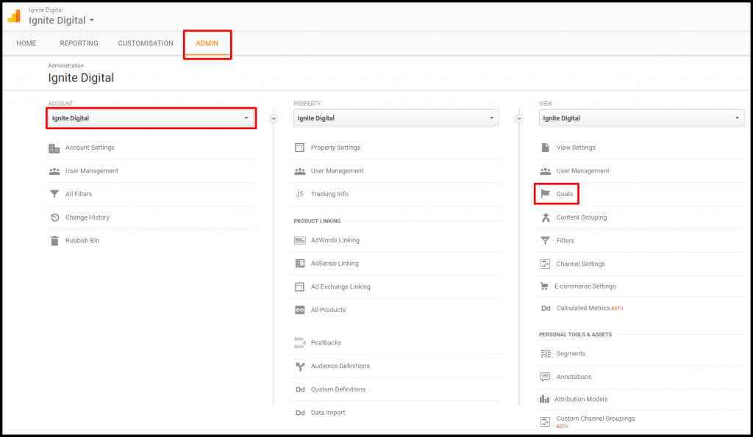Viewport: 753px width, 437px height.
Task: Click the Tracking Info .js icon
Action: [299, 195]
